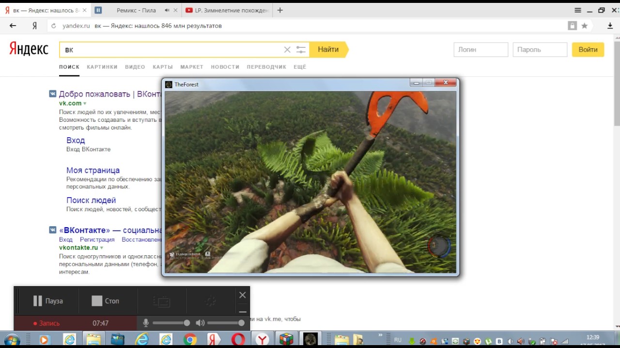Screen dimensions: 620x348
Task: Open the 'Добро пожаловать | ВКонтакте' result
Action: pos(110,94)
